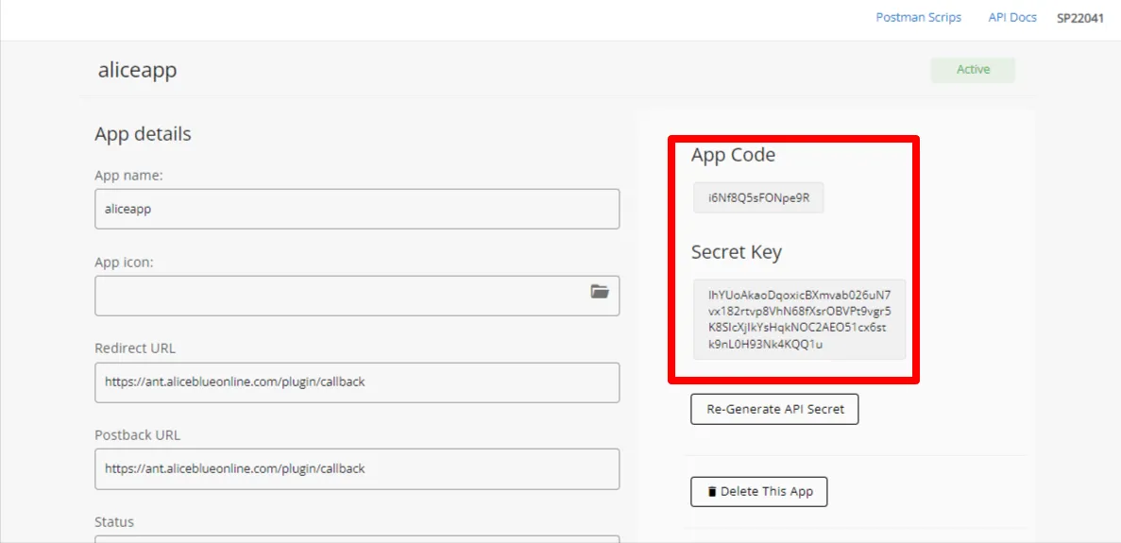
Task: Focus the App name input field
Action: click(x=357, y=209)
